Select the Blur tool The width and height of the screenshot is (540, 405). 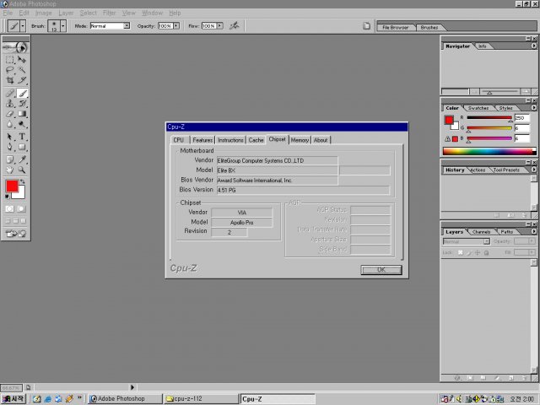(x=10, y=124)
